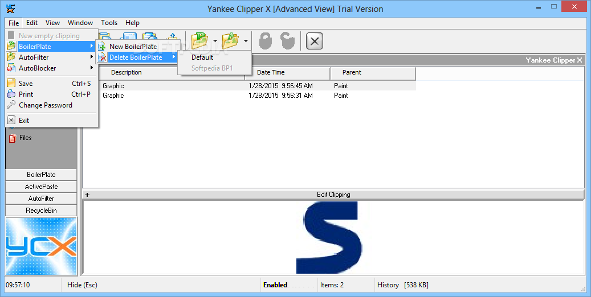
Task: Select Change Password menu entry
Action: tap(52, 105)
